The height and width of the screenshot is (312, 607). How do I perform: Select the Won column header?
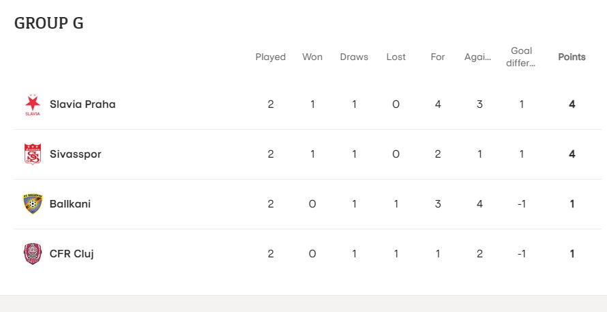[312, 57]
